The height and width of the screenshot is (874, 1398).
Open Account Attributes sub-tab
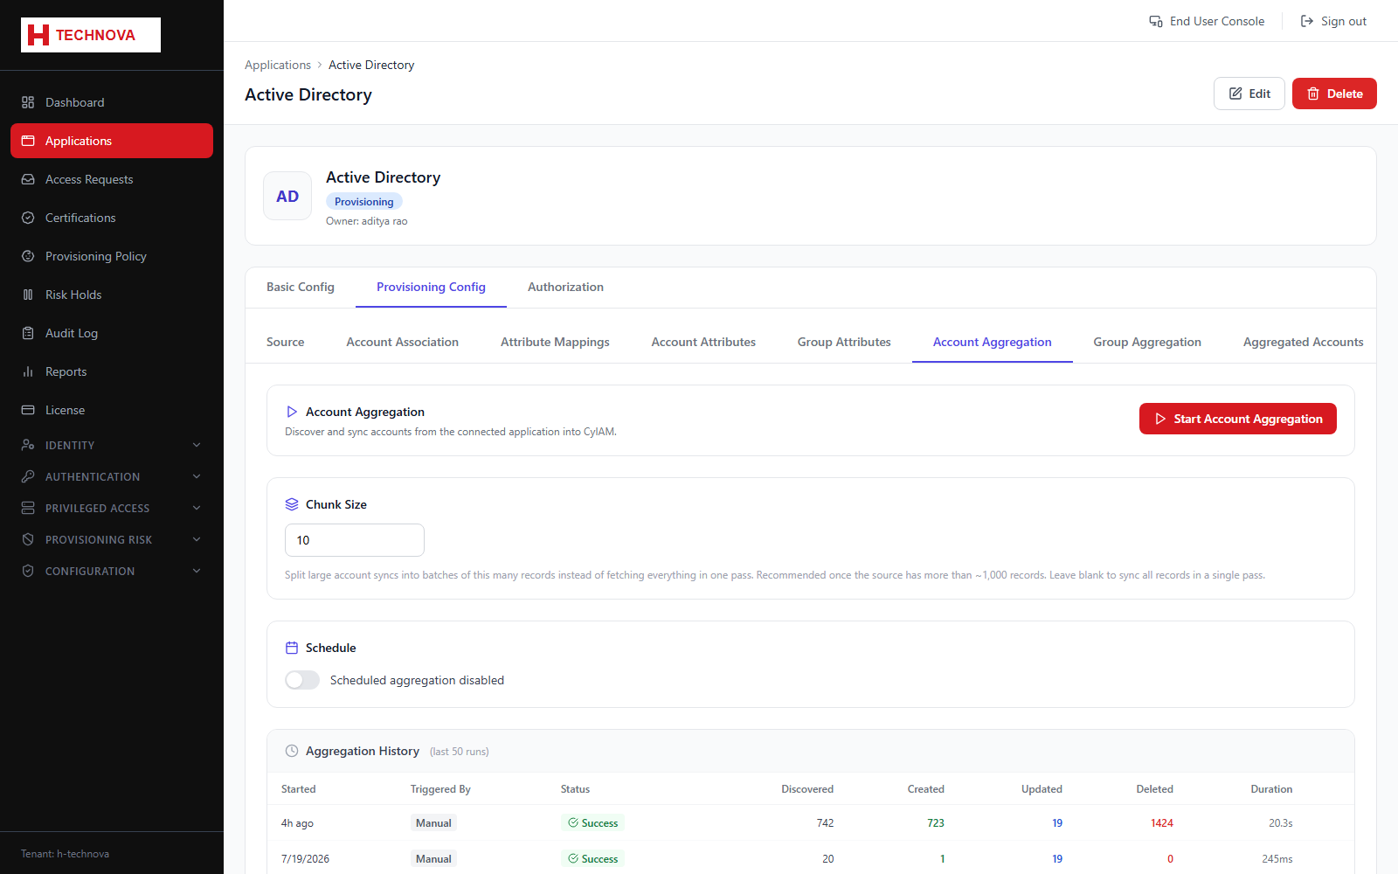click(x=703, y=342)
